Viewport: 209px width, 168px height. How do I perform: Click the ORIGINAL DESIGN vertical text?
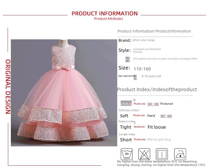(8, 87)
